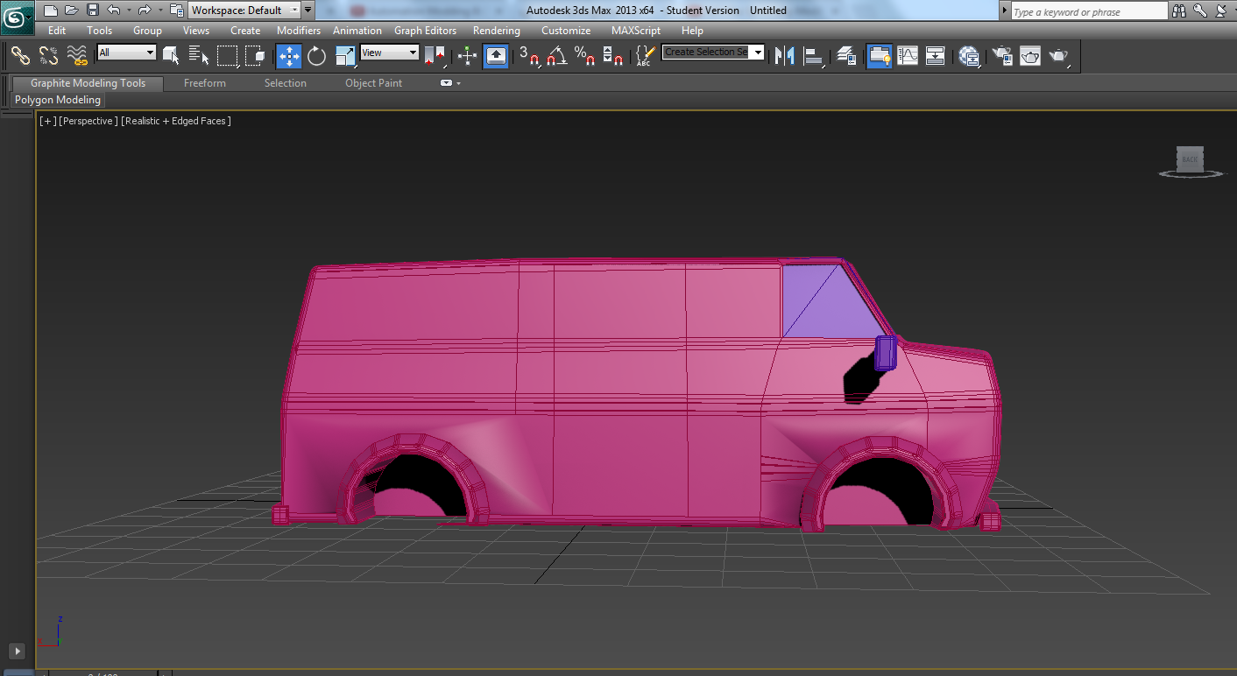Toggle Angle Snap on the toolbar
Image resolution: width=1237 pixels, height=676 pixels.
pos(557,56)
